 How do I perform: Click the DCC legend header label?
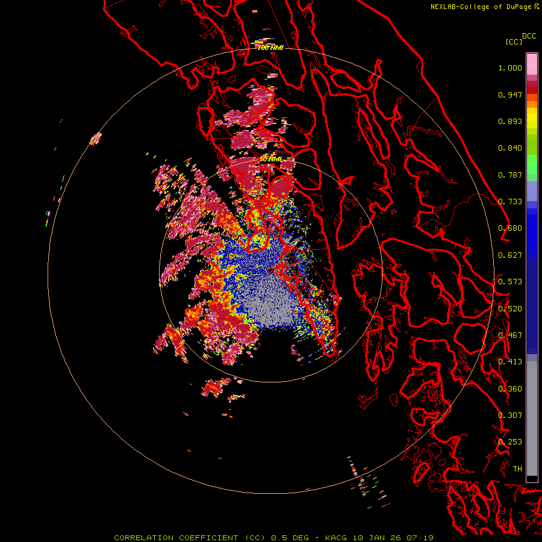point(529,36)
